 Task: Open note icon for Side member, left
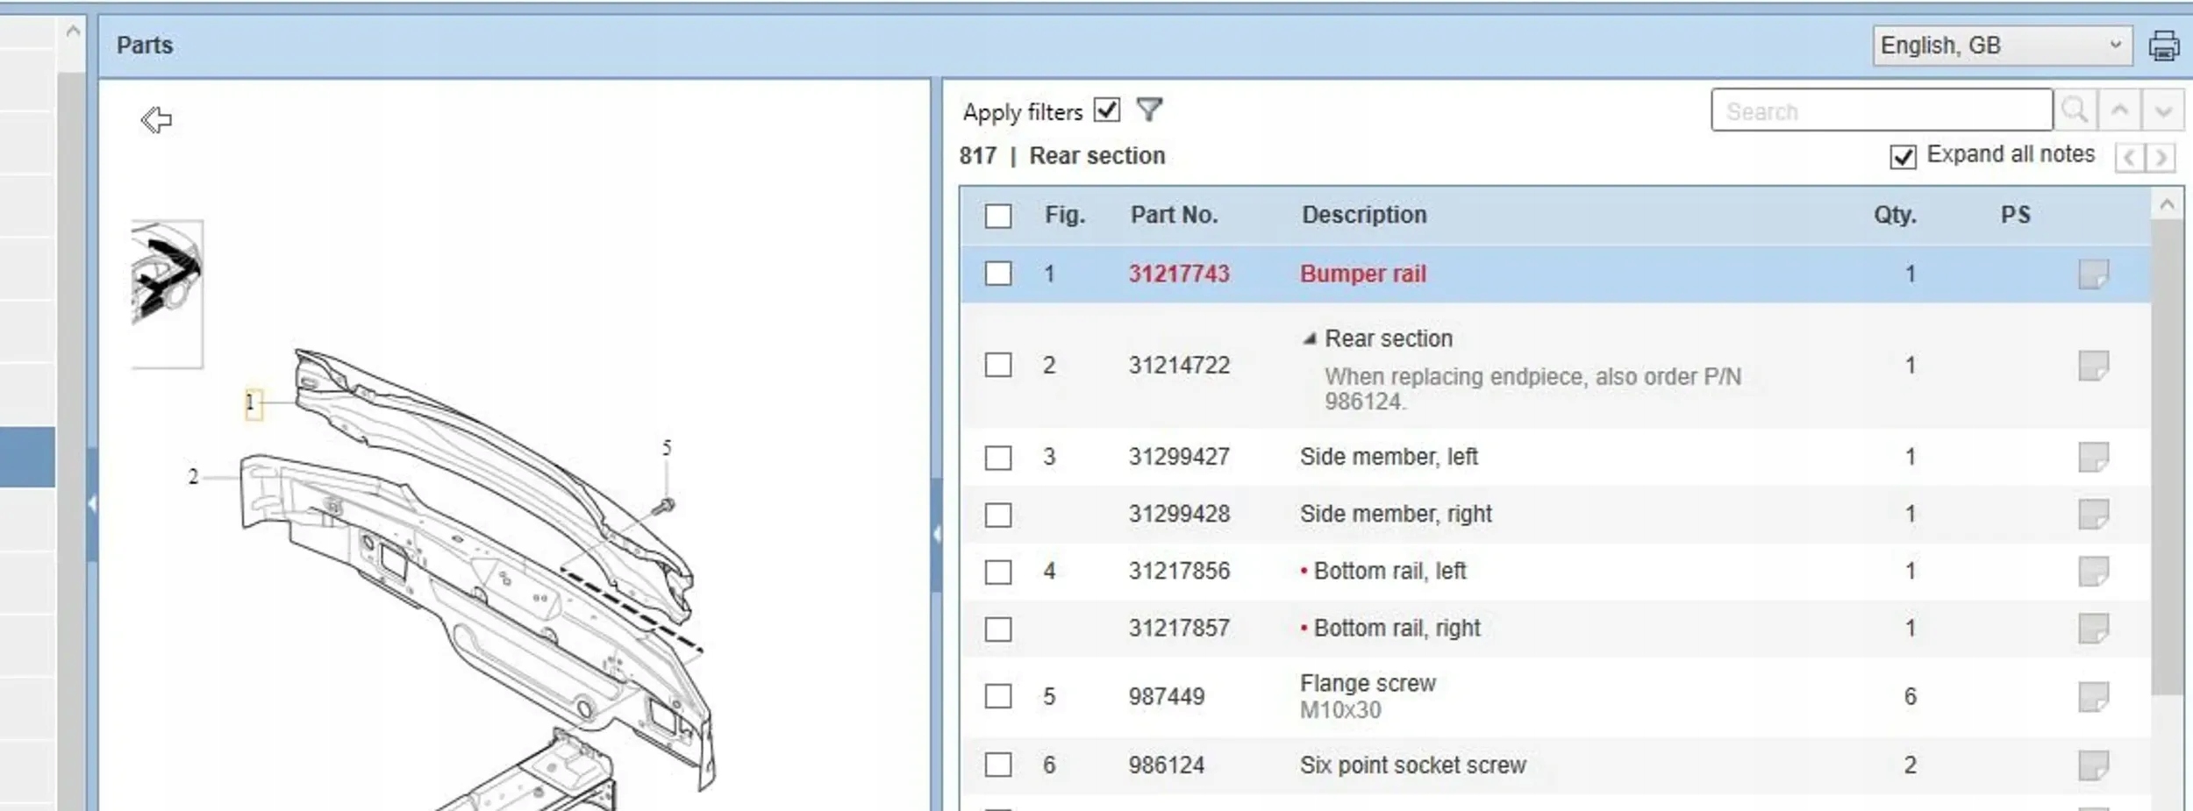2094,457
